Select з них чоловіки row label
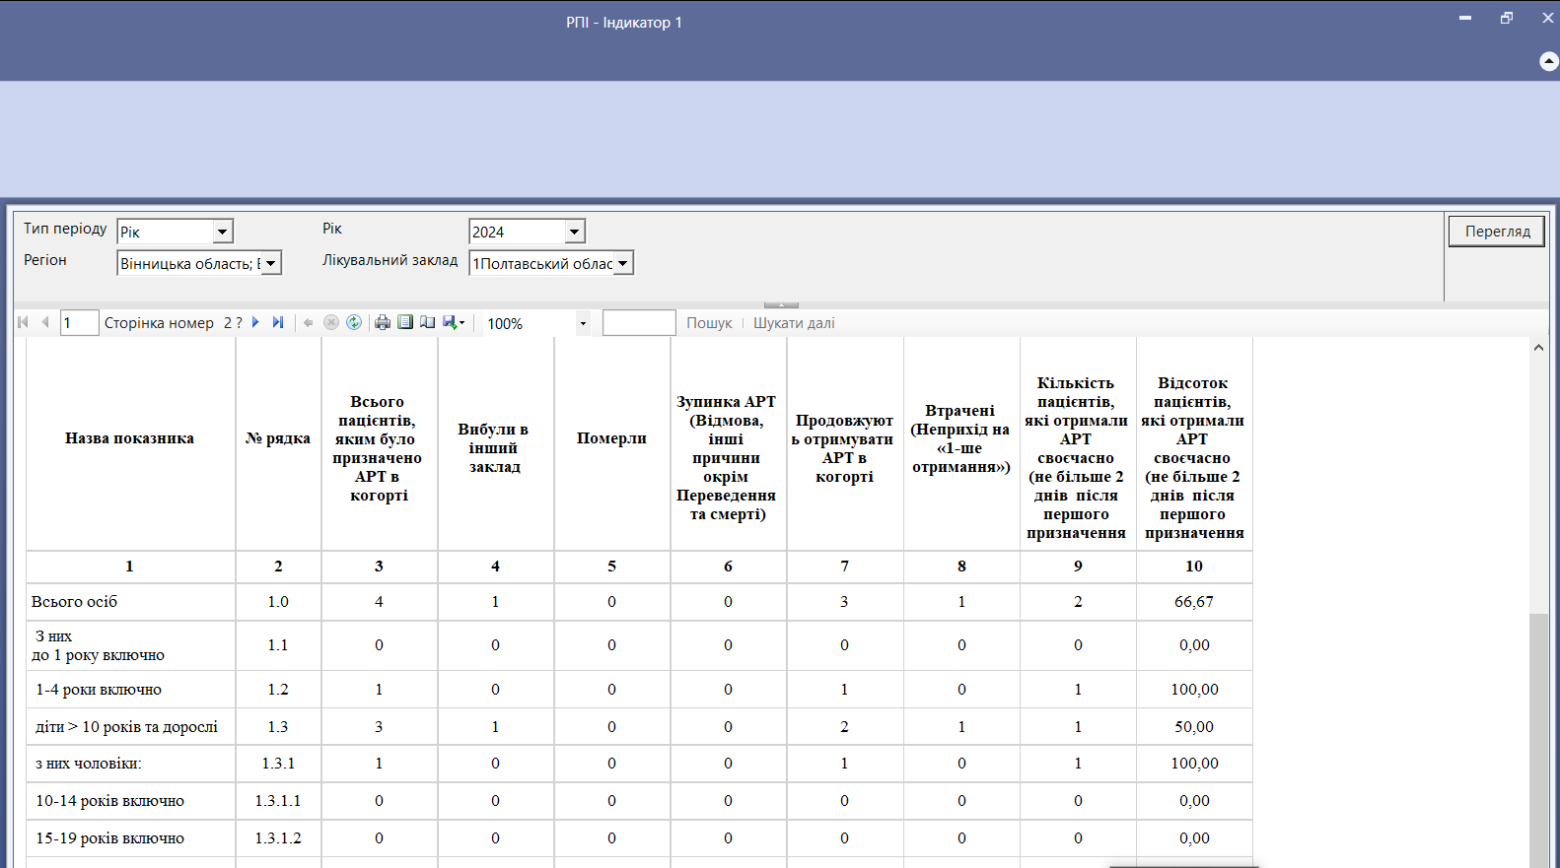Screen dimensions: 1560x868 89,764
